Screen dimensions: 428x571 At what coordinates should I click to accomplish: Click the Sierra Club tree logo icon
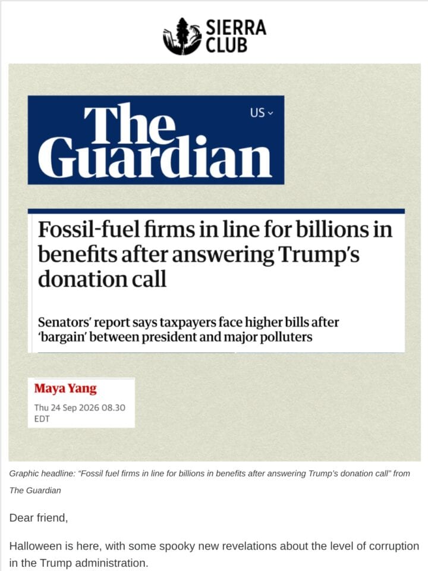[182, 36]
